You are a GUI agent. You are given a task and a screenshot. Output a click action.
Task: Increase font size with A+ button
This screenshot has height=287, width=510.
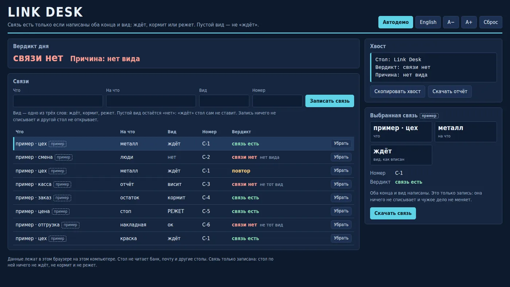(469, 22)
